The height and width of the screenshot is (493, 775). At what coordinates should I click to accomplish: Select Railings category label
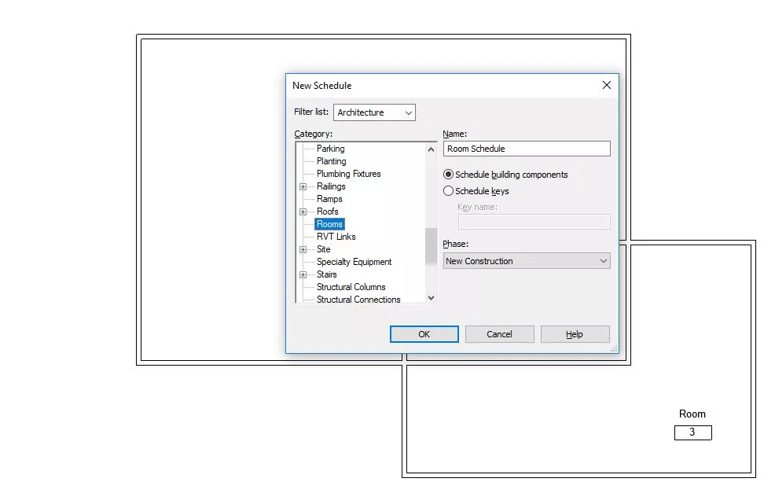[x=331, y=186]
